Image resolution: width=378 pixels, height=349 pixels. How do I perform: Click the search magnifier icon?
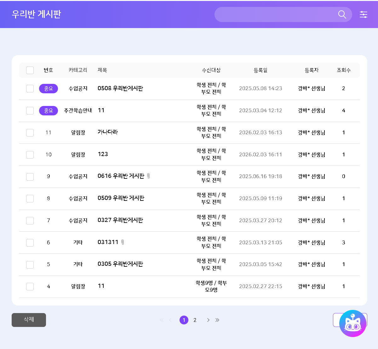pos(342,15)
